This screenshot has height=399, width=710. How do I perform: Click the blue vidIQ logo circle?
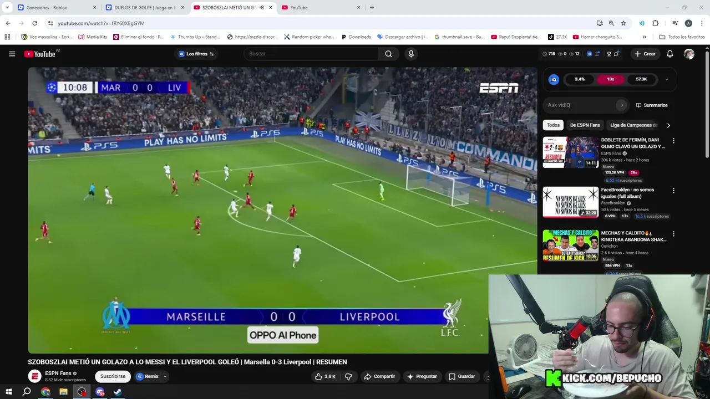554,79
